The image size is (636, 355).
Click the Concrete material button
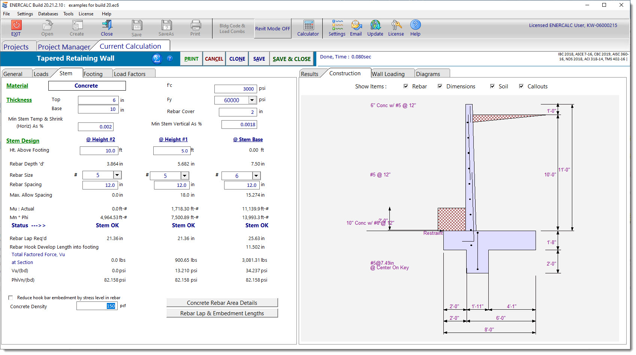pos(87,86)
